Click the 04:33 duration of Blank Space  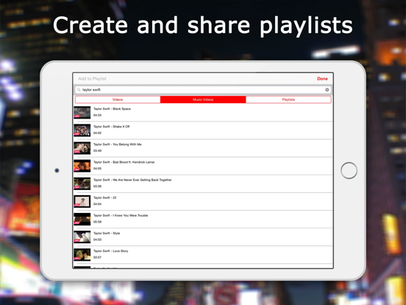pos(97,115)
